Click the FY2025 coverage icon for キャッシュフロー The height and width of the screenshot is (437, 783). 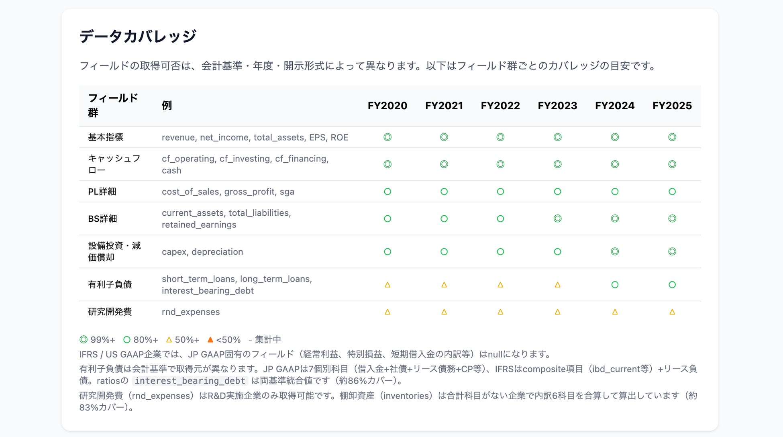pyautogui.click(x=672, y=164)
